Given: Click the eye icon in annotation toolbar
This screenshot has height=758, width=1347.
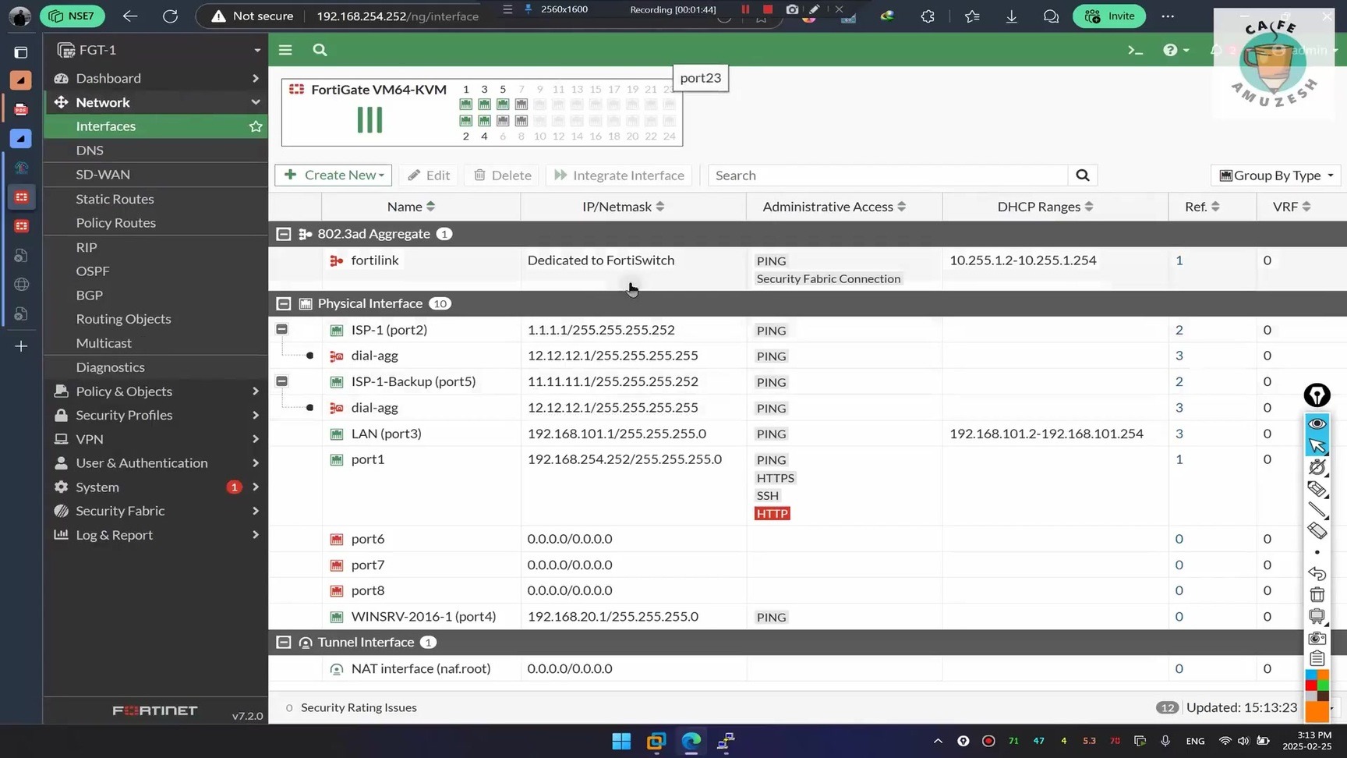Looking at the screenshot, I should [x=1317, y=423].
